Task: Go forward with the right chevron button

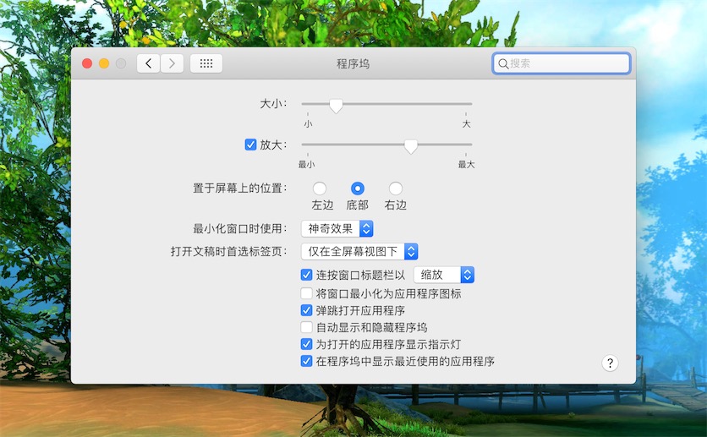Action: [x=172, y=63]
